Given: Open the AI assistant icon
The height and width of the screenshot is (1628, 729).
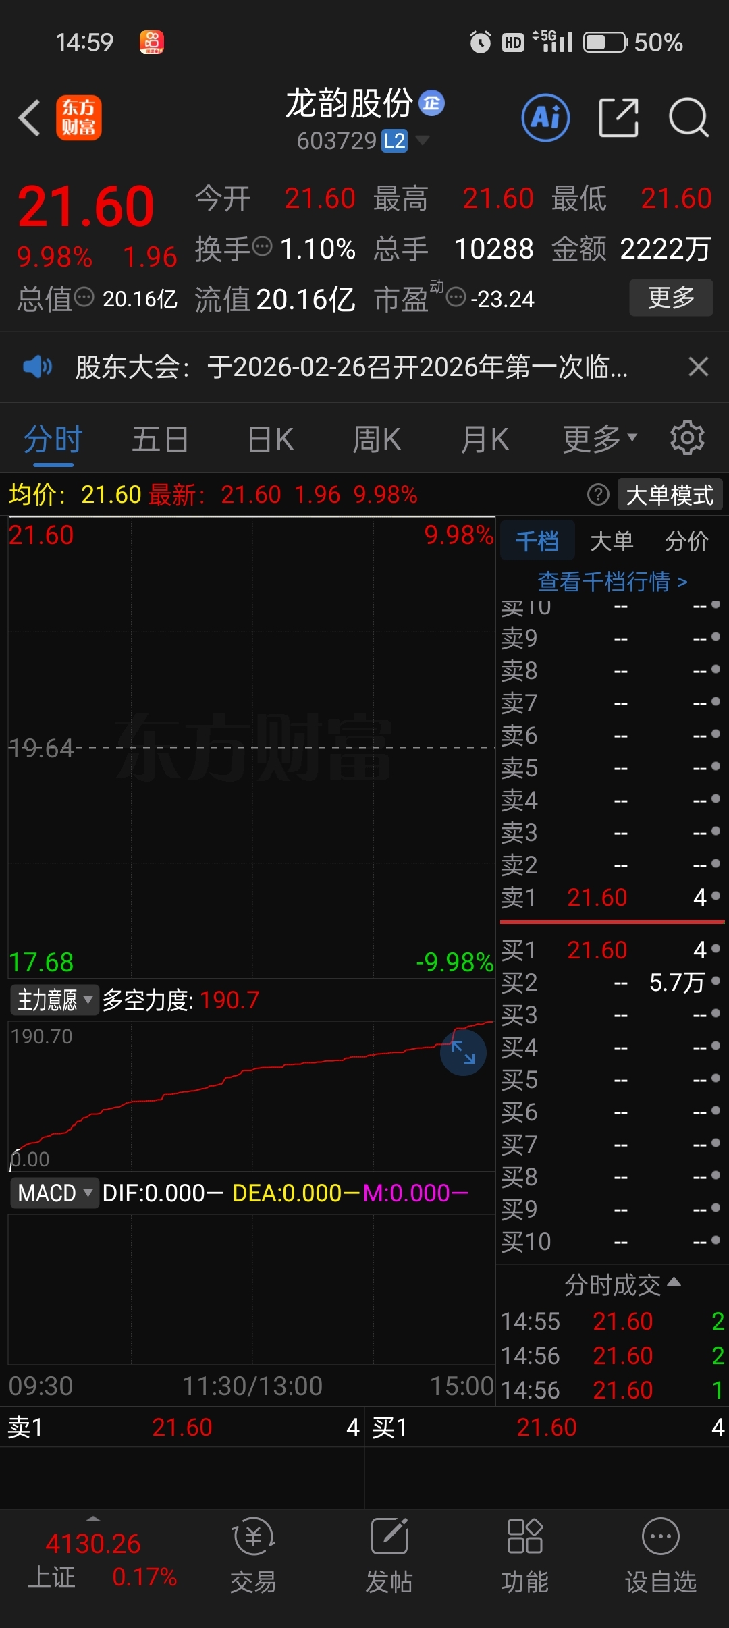Looking at the screenshot, I should tap(545, 117).
